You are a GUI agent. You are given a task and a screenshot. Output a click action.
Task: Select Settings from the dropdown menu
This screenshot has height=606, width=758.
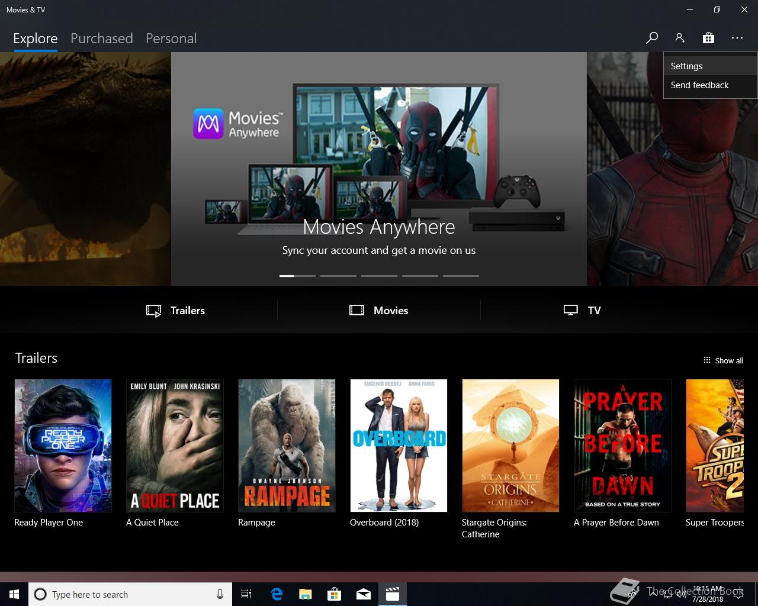710,66
